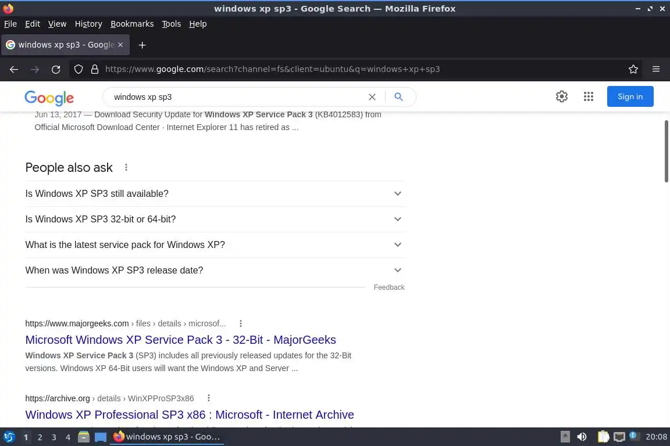Open the file manager in taskbar

(84, 437)
